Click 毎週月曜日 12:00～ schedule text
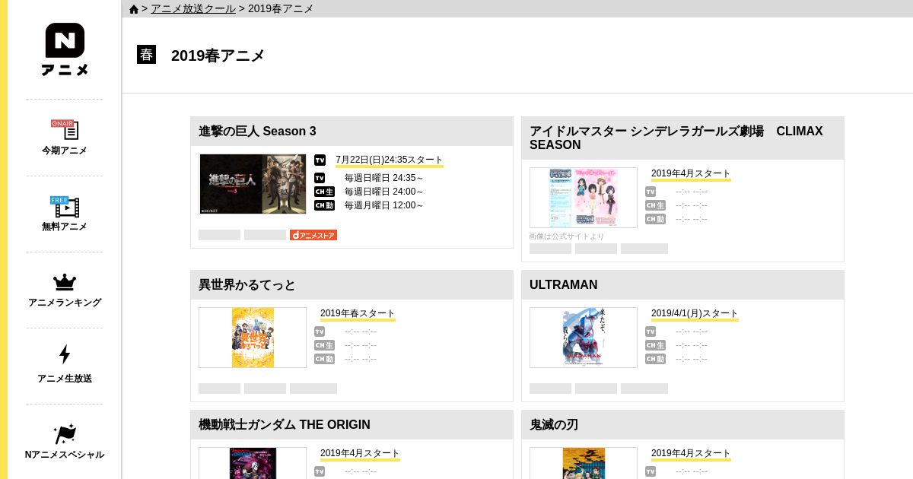Screen dimensions: 913x479 pyautogui.click(x=384, y=205)
